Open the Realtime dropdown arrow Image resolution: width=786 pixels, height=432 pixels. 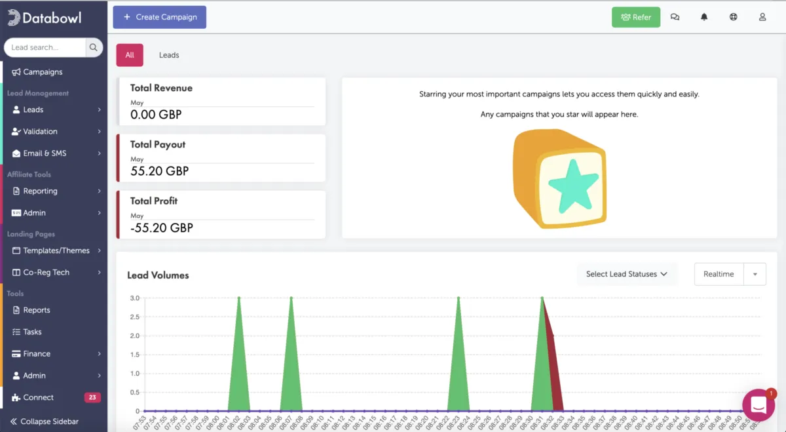[755, 275]
